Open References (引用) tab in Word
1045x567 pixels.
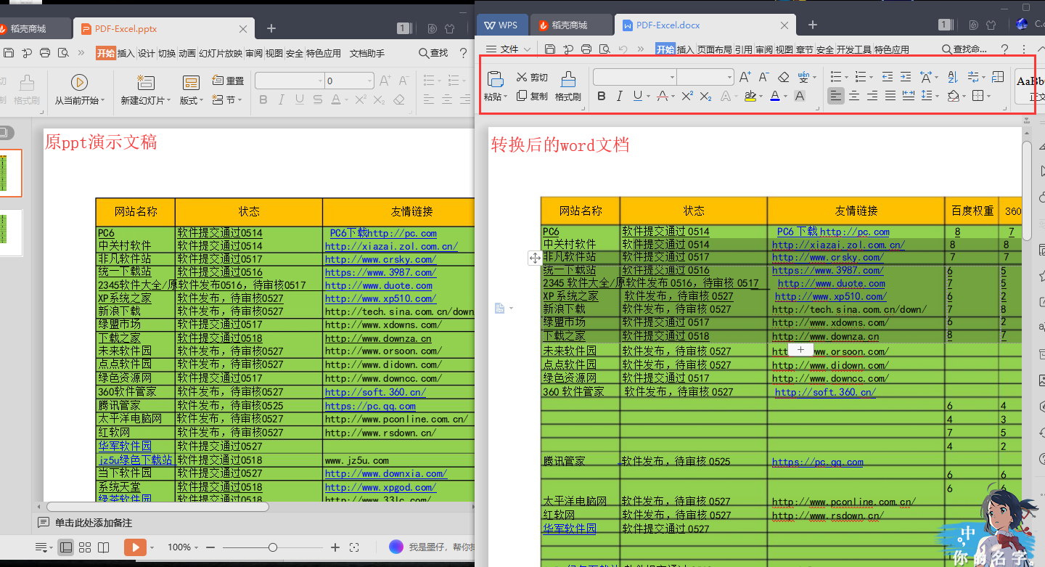[744, 49]
